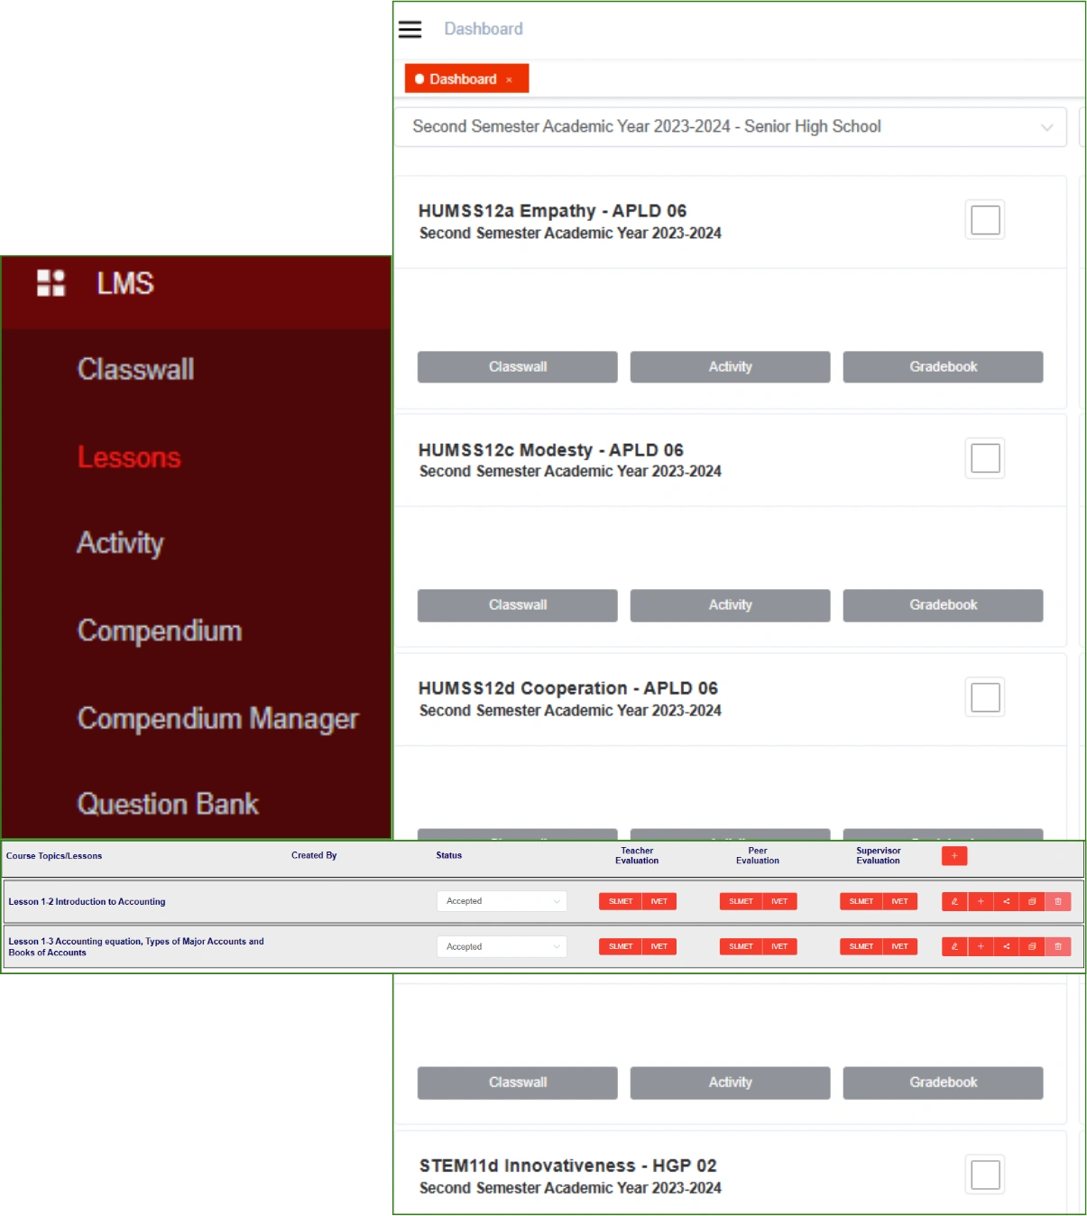This screenshot has width=1087, height=1216.
Task: Open the hamburger menu beside Dashboard
Action: click(x=410, y=30)
